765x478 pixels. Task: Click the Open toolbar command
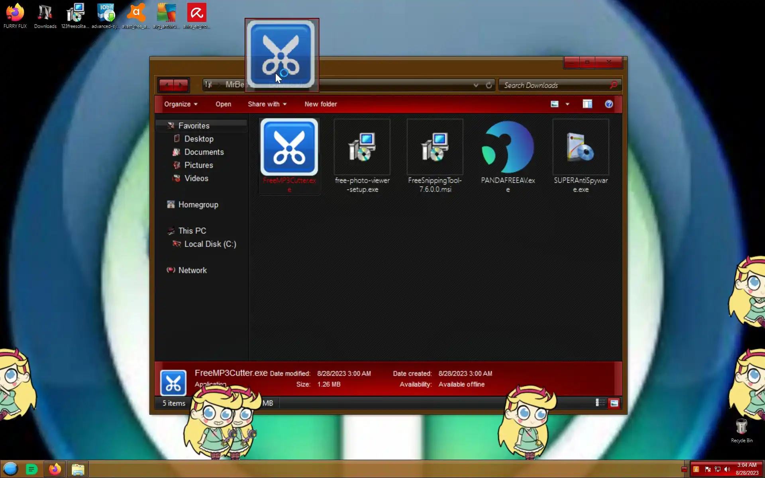tap(223, 104)
